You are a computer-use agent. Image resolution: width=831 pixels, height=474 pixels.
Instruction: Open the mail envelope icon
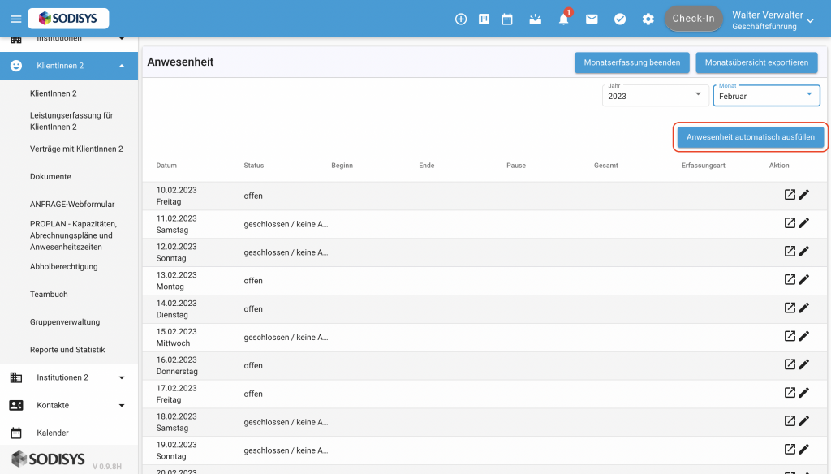(592, 19)
